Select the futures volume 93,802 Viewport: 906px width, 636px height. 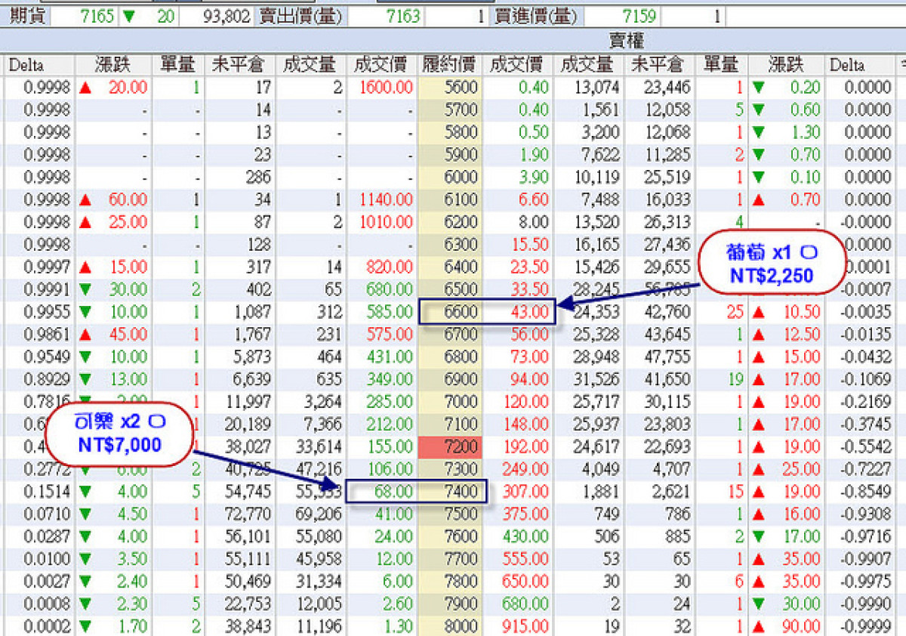pos(226,16)
